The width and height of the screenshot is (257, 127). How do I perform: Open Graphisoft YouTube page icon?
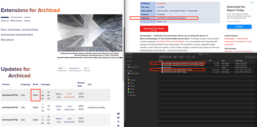pos(118,114)
